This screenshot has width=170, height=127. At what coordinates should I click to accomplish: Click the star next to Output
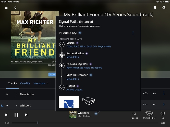point(78,86)
